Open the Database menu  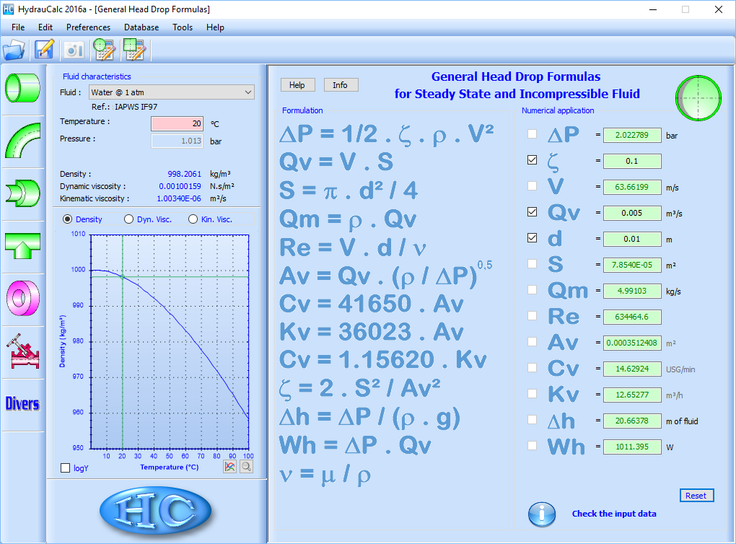(141, 27)
